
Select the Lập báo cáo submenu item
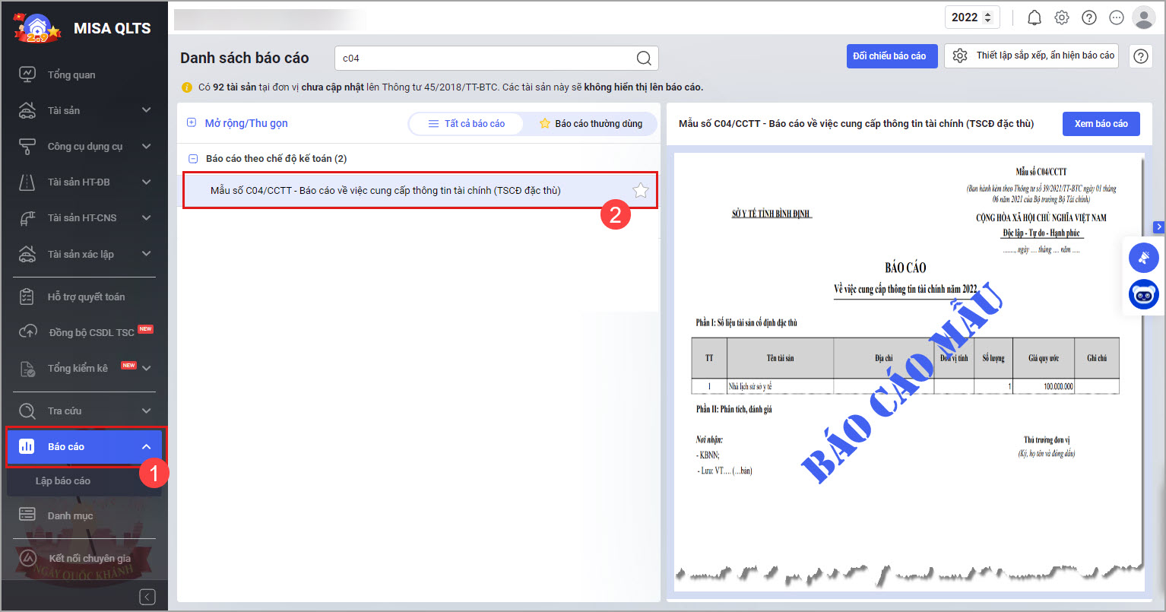[x=63, y=480]
